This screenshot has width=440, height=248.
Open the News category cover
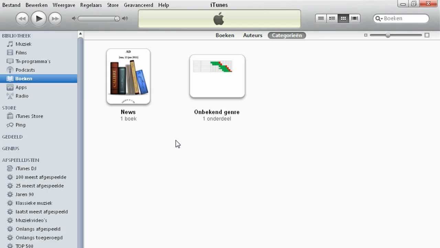coord(128,76)
